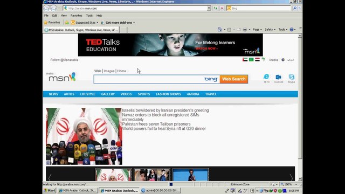Open the NEWS navigation tab
The height and width of the screenshot is (194, 345).
tap(53, 94)
